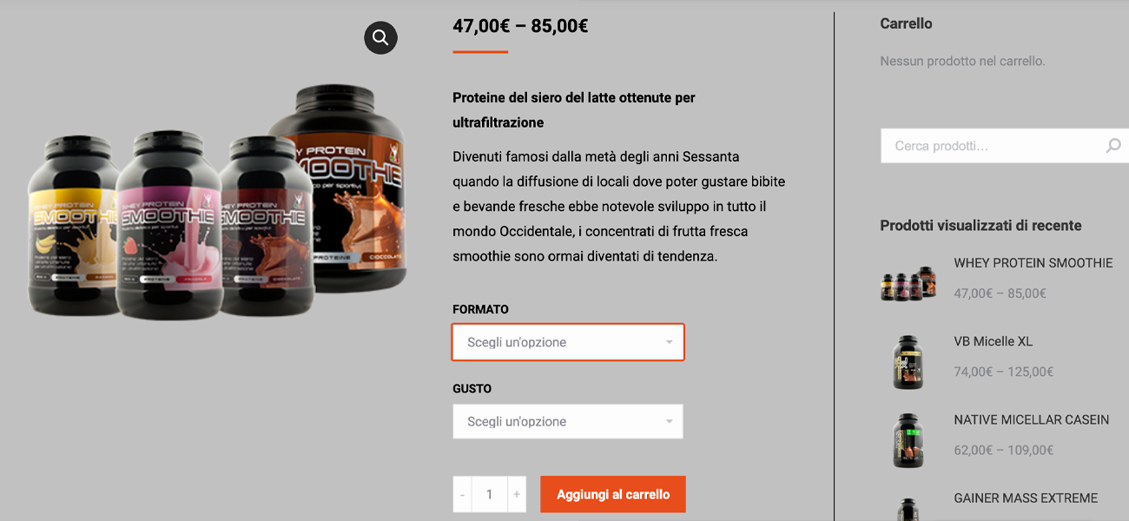Increase quantity with the plus button
The height and width of the screenshot is (521, 1129).
517,494
